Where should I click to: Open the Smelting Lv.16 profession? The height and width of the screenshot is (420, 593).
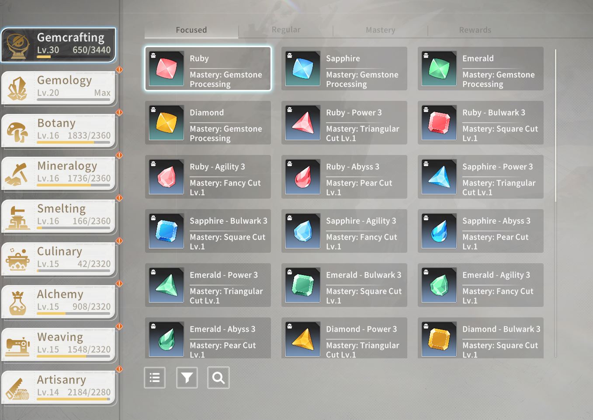(x=59, y=217)
